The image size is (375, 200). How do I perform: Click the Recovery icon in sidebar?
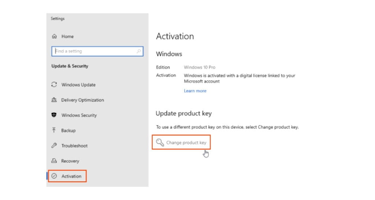coord(54,161)
